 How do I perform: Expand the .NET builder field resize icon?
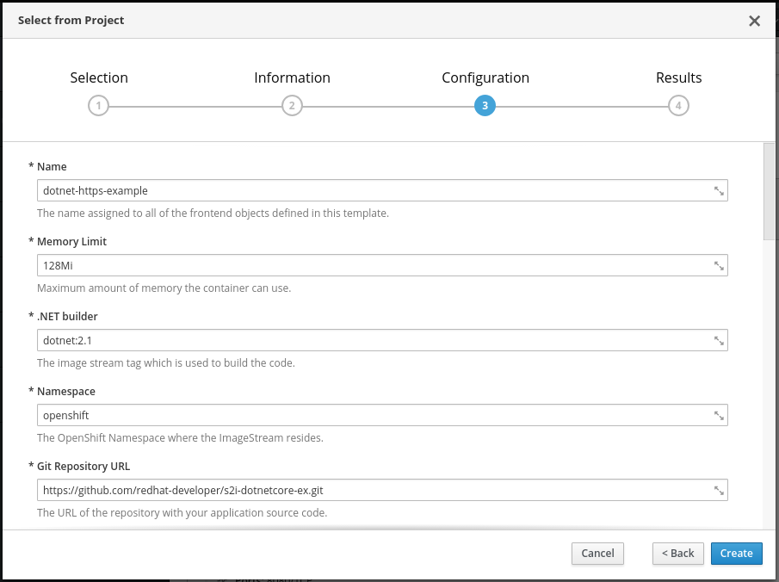pos(719,340)
